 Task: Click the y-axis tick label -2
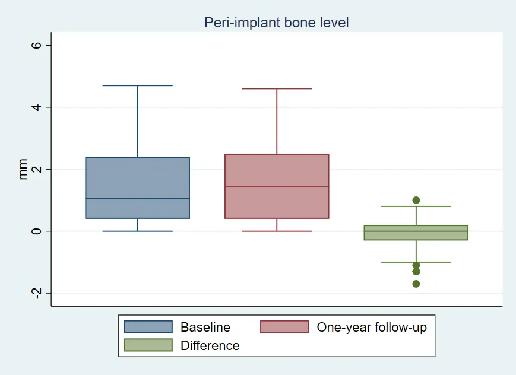click(37, 293)
